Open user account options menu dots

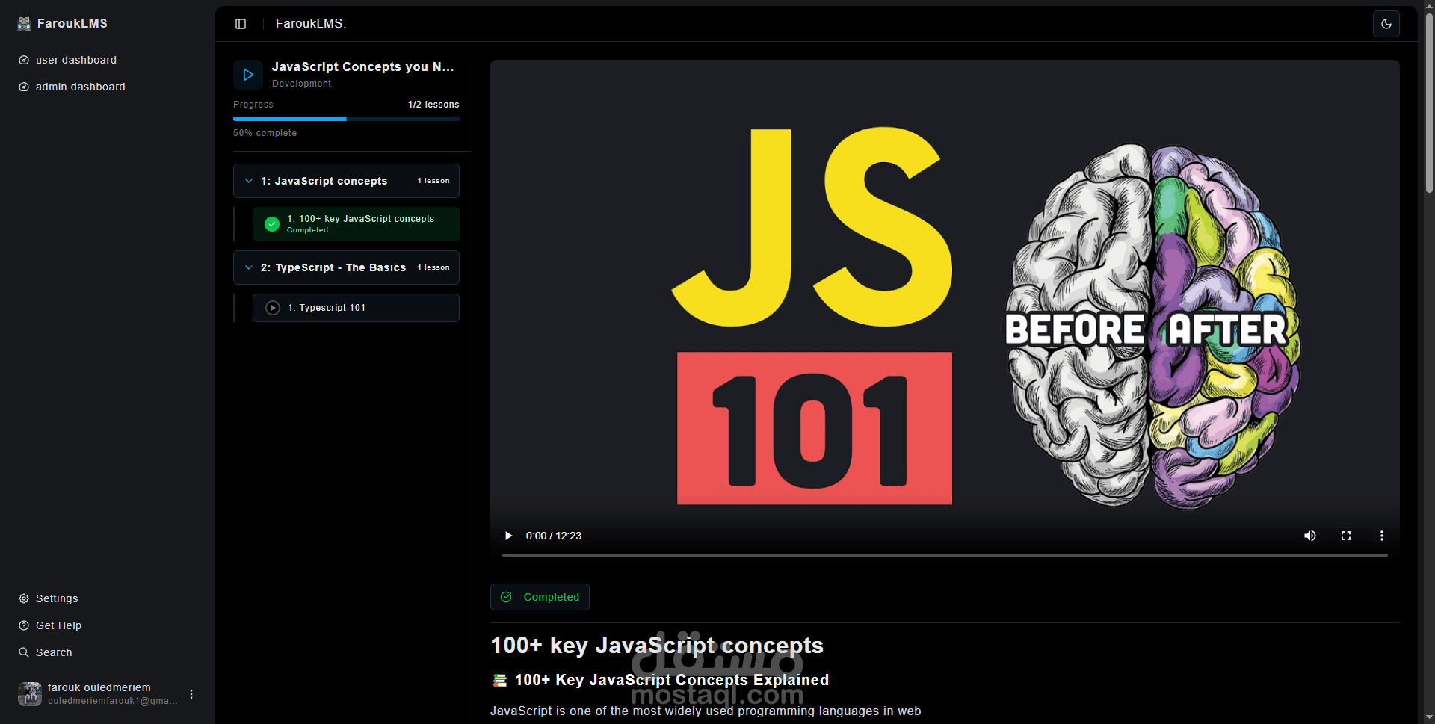[191, 694]
